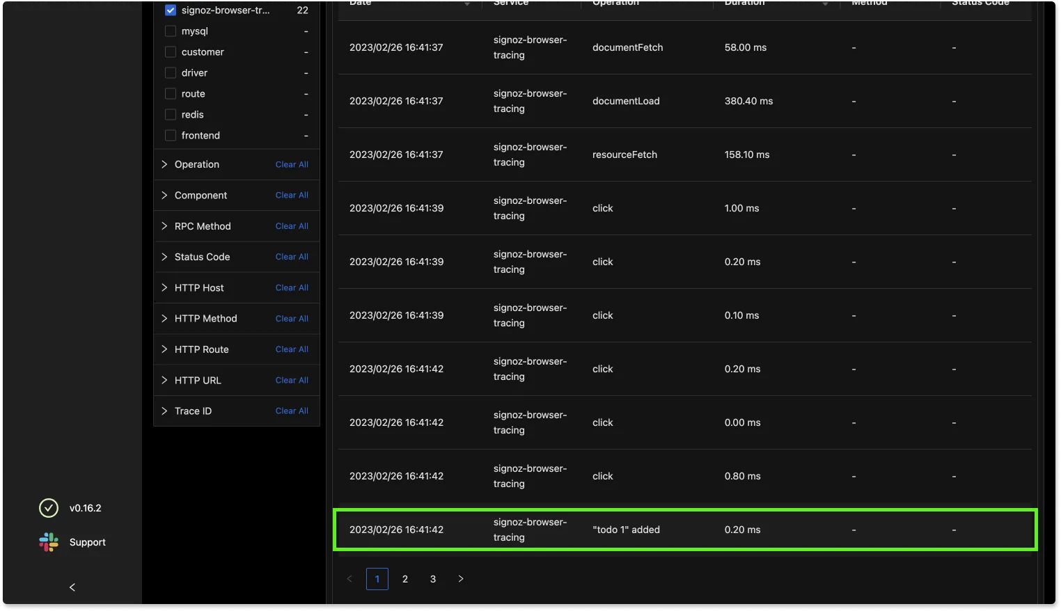Click the date in the documentFetch row
This screenshot has width=1061, height=611.
tap(396, 47)
